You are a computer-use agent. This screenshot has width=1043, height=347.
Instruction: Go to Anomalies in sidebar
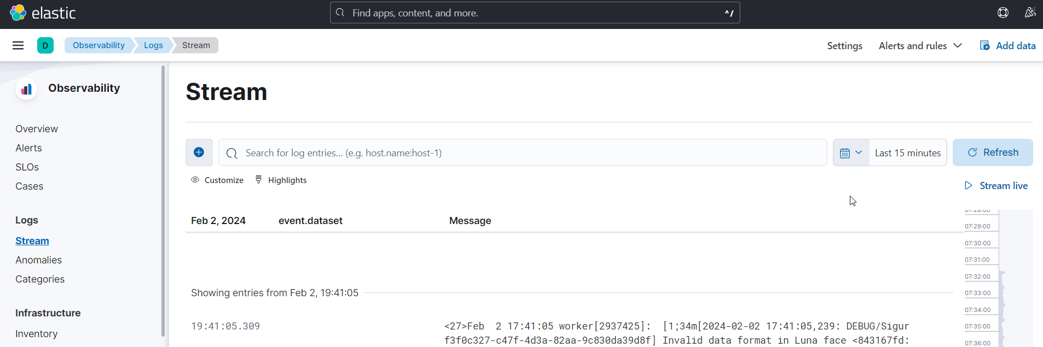(x=38, y=260)
